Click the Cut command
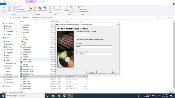The height and width of the screenshot is (98, 175). [19, 7]
